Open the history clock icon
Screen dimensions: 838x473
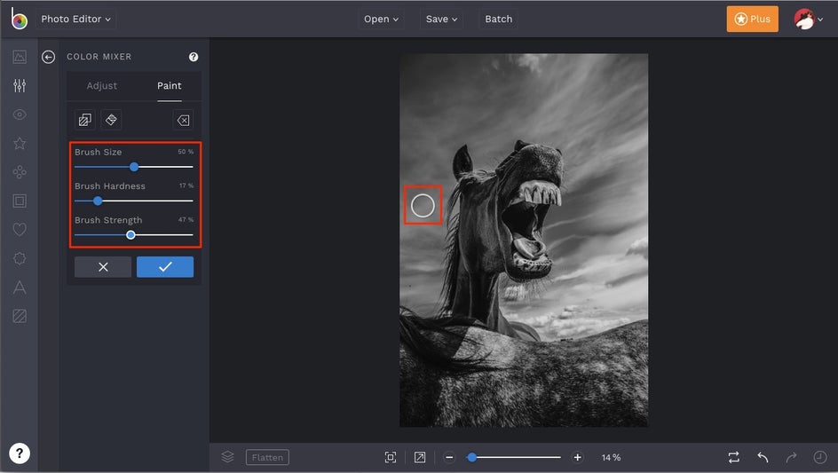(x=820, y=457)
